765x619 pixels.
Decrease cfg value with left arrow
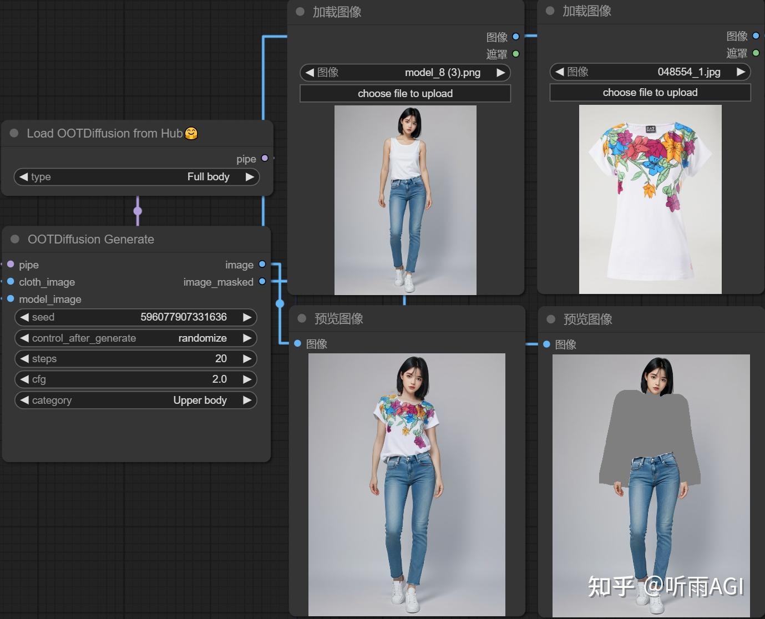(x=24, y=379)
